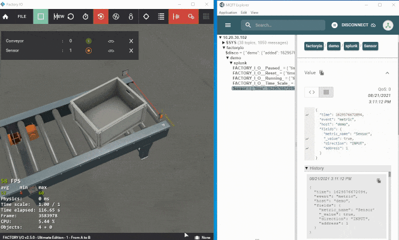This screenshot has height=240, width=399.
Task: Copy the history entry with its copy icon
Action: 379,181
